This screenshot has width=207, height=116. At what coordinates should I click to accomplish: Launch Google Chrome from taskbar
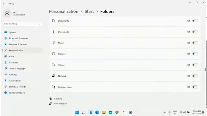point(117,112)
